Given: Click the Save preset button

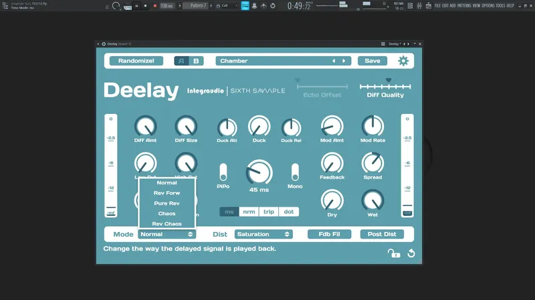Looking at the screenshot, I should pos(372,61).
